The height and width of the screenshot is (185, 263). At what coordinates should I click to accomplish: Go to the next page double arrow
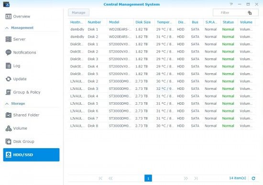186,178
